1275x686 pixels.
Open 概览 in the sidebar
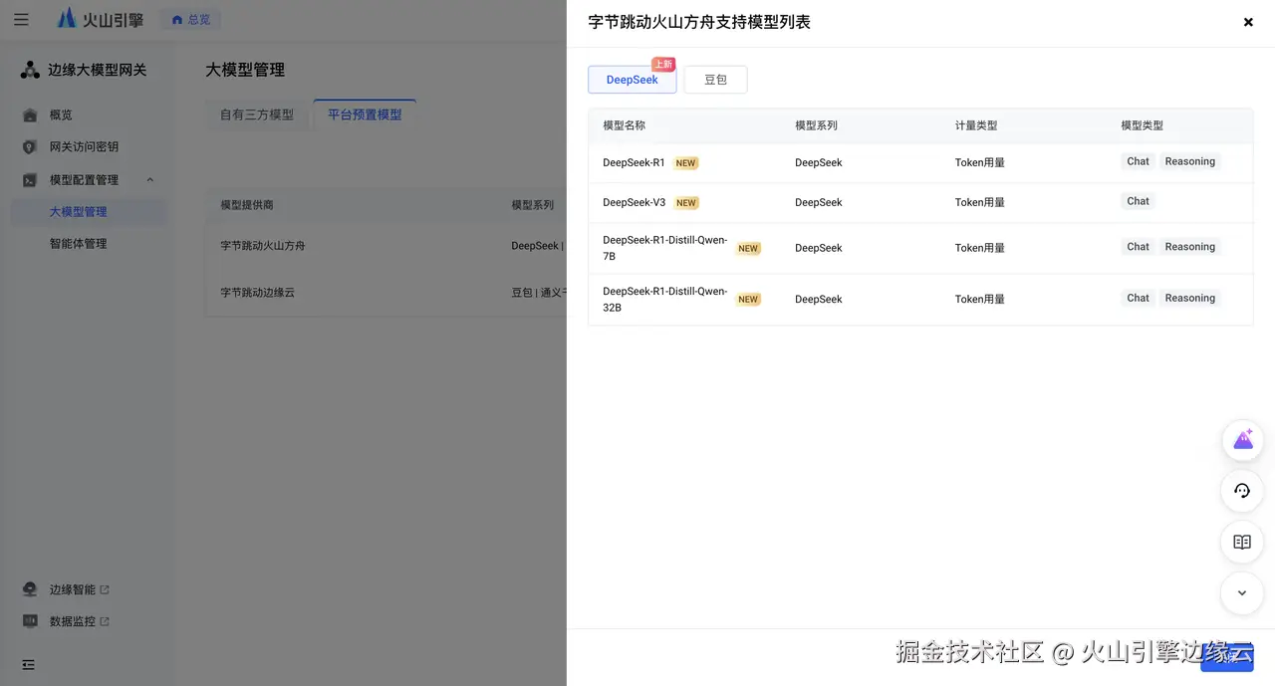pyautogui.click(x=61, y=114)
